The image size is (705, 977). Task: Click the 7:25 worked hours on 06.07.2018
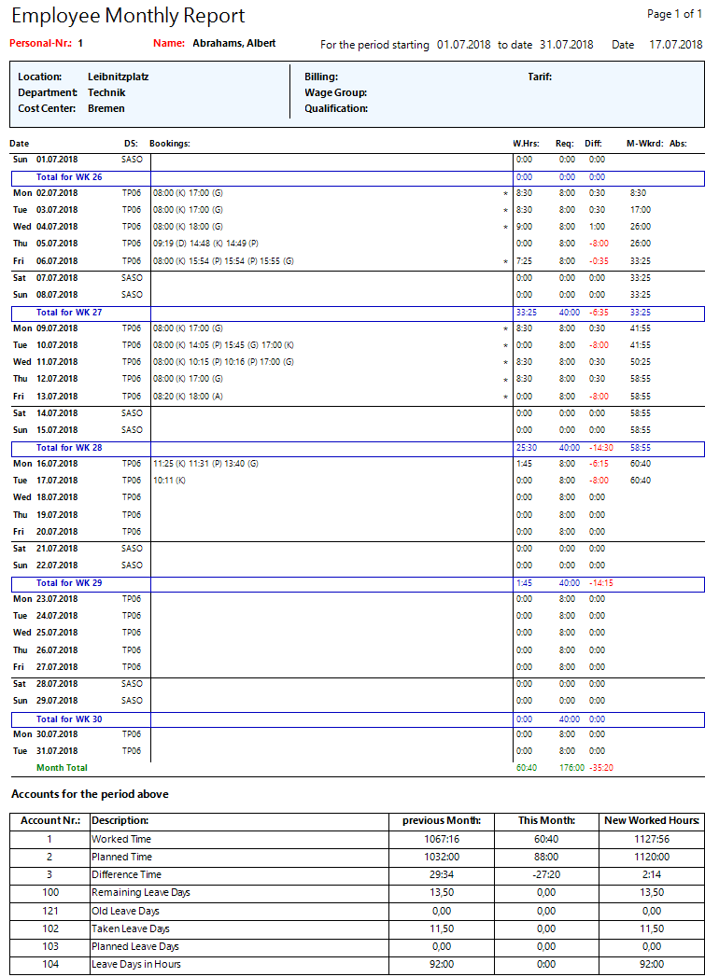[524, 261]
